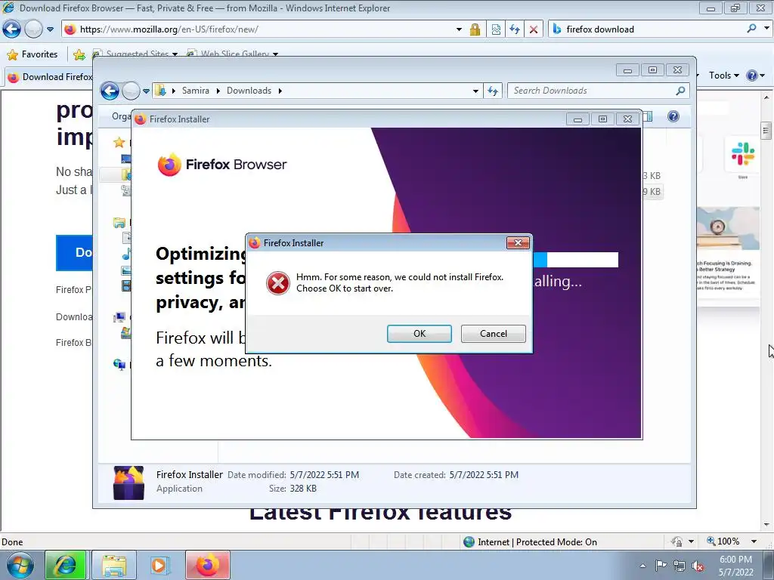
Task: Open recent locations dropdown in Downloads window
Action: [146, 91]
